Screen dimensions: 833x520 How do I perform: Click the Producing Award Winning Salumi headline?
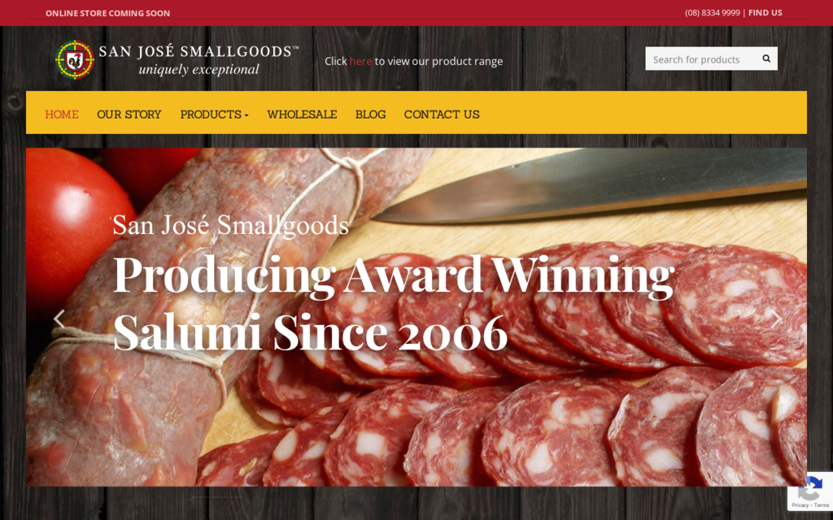click(393, 304)
